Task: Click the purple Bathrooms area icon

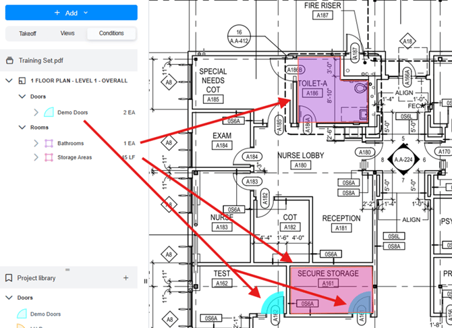Action: (49, 143)
